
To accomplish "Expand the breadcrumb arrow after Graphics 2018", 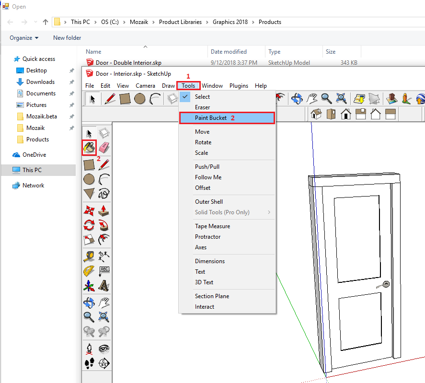I will click(254, 22).
